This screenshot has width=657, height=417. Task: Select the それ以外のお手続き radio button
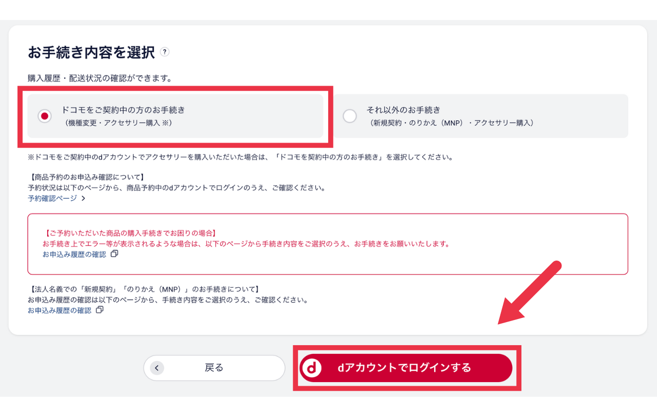click(x=349, y=116)
